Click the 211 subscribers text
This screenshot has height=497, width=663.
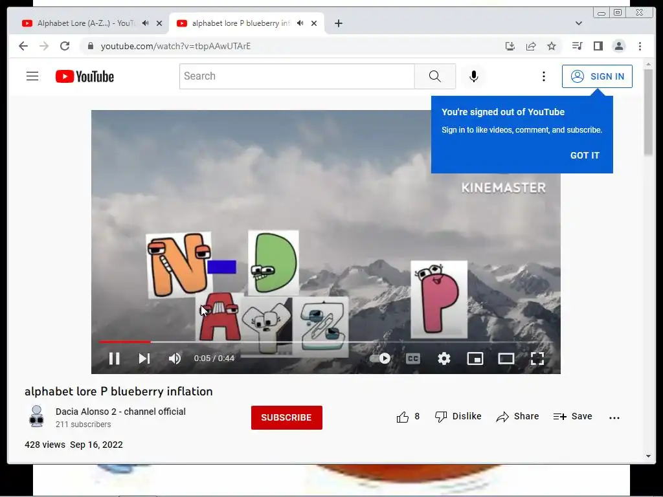click(x=84, y=425)
